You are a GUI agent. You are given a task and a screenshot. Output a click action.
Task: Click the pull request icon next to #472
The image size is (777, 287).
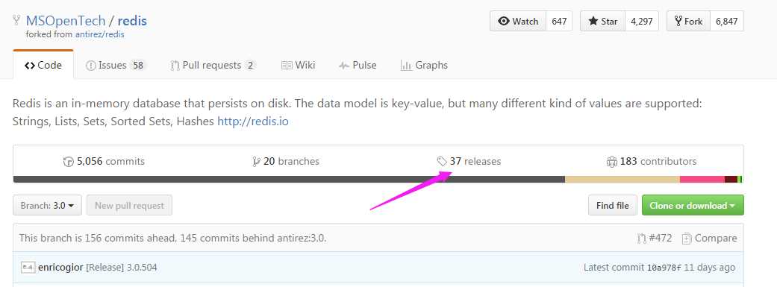(642, 238)
